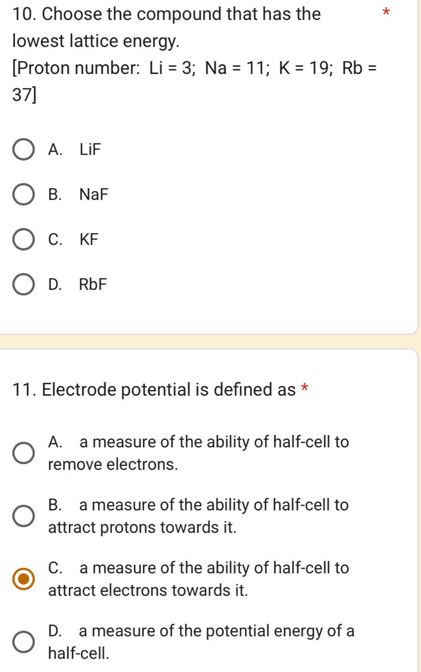Click the 'half-cell.' text of option D
This screenshot has width=421, height=672.
(x=79, y=653)
